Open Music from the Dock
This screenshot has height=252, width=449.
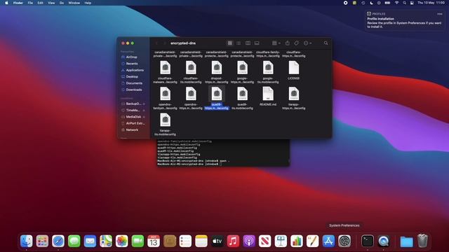[233, 241]
